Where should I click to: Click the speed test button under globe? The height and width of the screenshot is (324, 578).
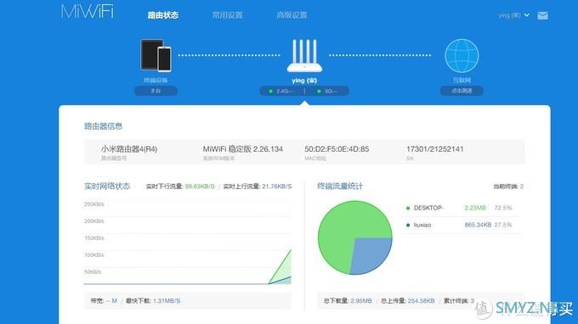click(462, 91)
